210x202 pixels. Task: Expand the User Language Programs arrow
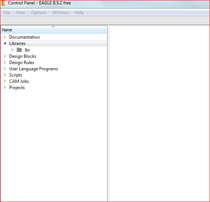(x=5, y=69)
